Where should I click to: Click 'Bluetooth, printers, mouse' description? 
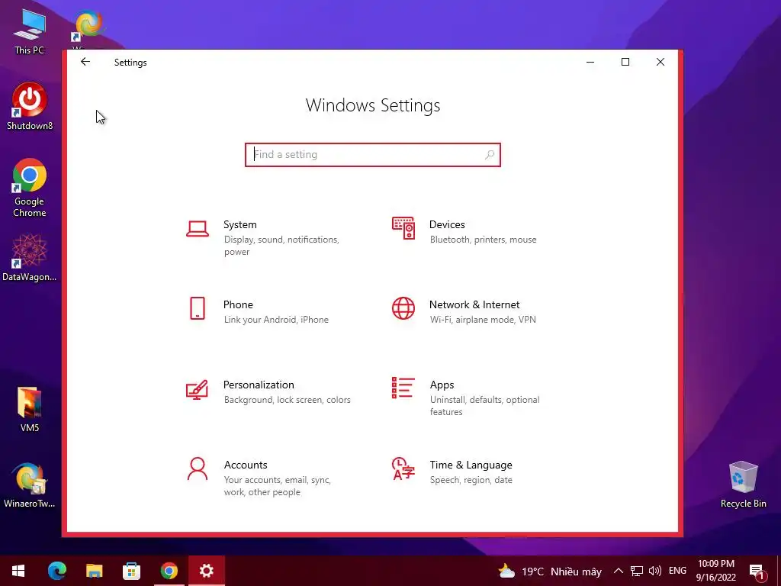(483, 240)
